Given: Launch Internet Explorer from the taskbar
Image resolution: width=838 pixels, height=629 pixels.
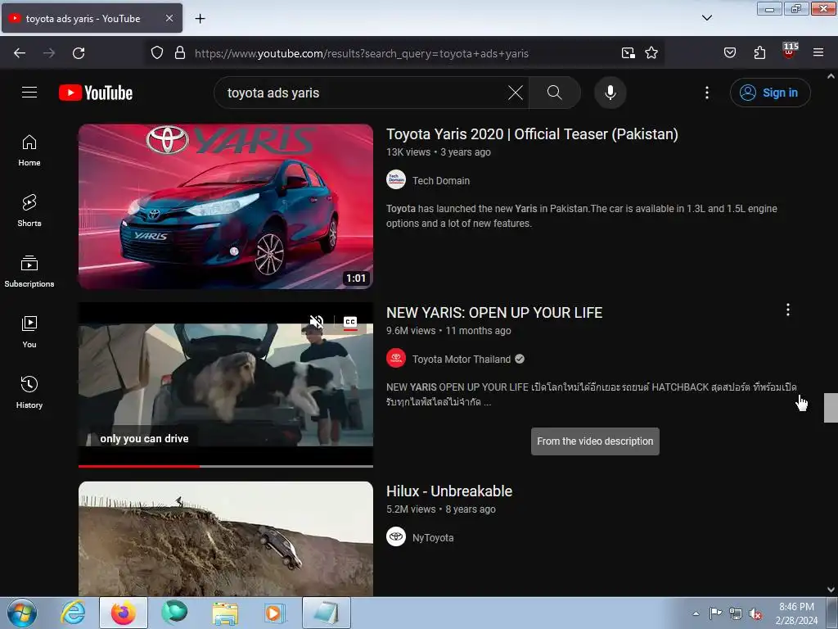Looking at the screenshot, I should click(x=73, y=613).
